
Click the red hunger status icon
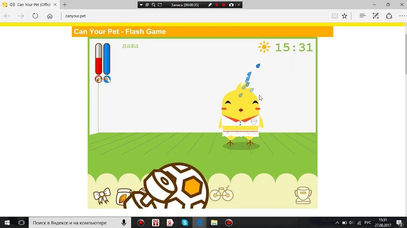(99, 79)
